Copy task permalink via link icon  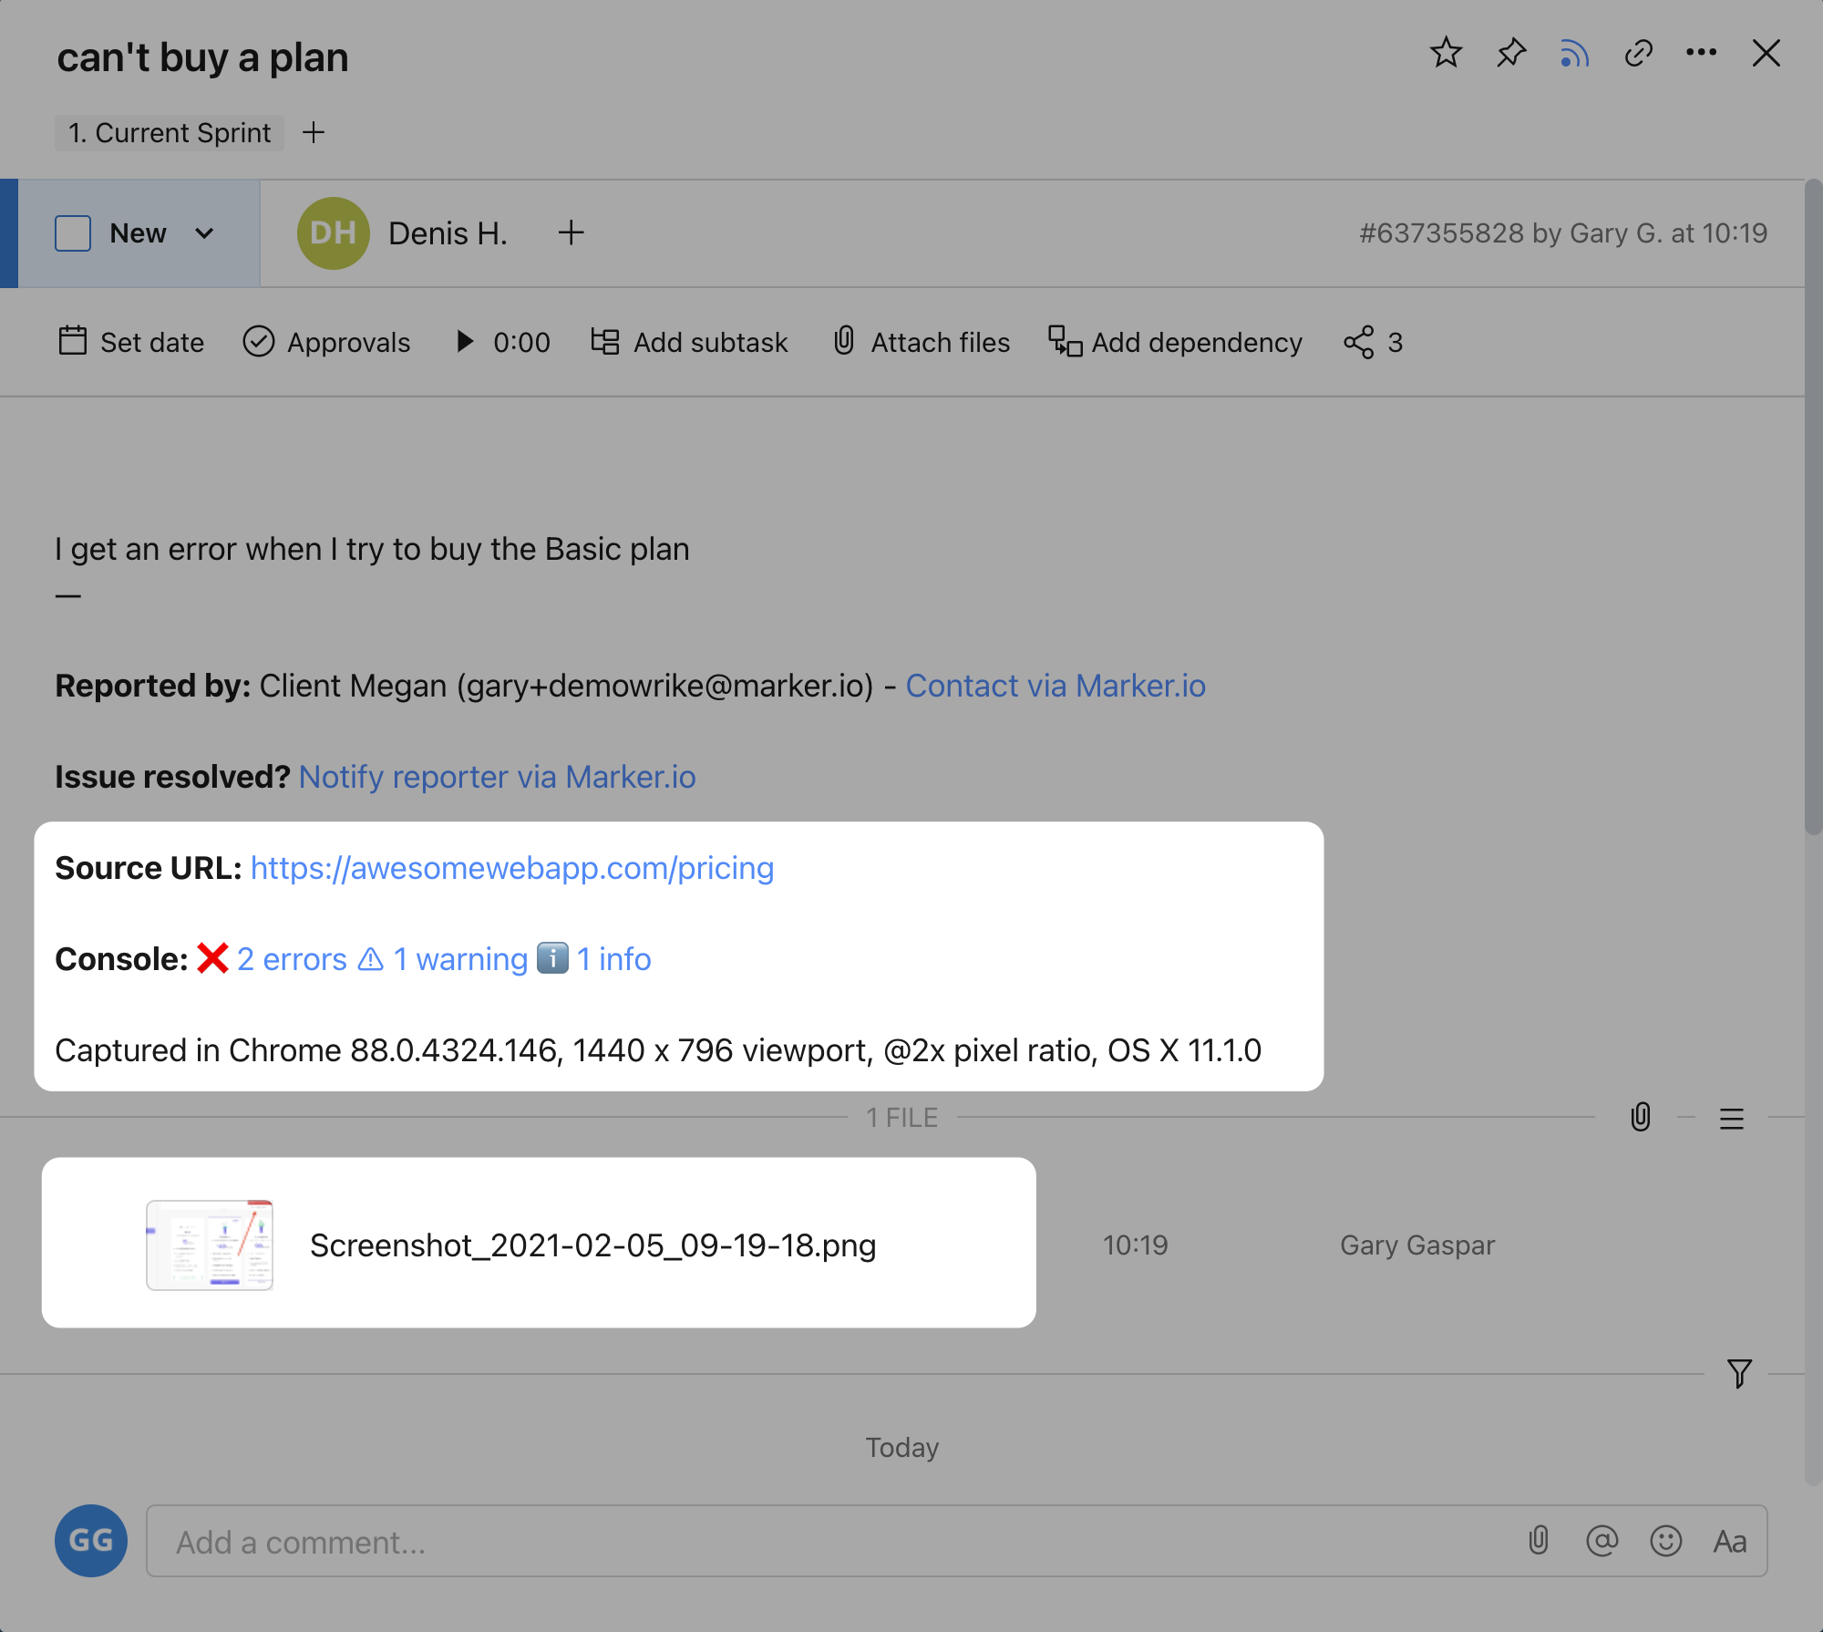tap(1638, 54)
